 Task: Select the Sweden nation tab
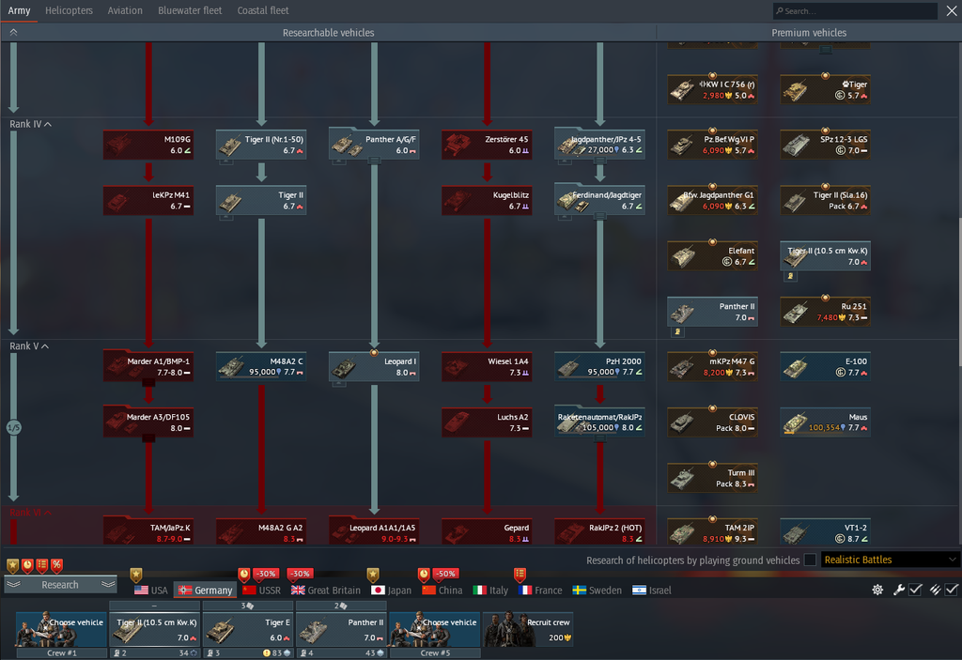pos(597,591)
